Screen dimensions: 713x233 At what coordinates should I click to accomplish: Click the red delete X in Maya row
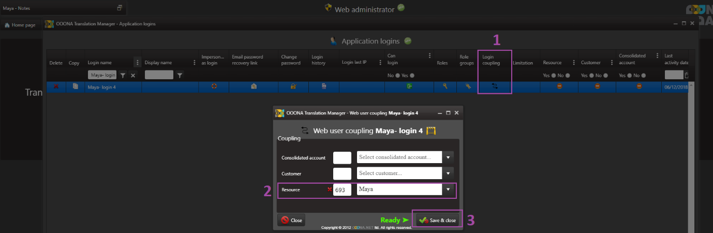pyautogui.click(x=55, y=86)
